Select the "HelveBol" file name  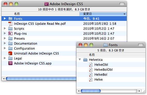point(101,75)
